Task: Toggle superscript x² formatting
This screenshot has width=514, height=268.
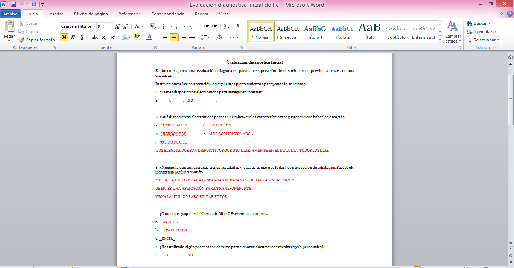Action: [x=113, y=37]
